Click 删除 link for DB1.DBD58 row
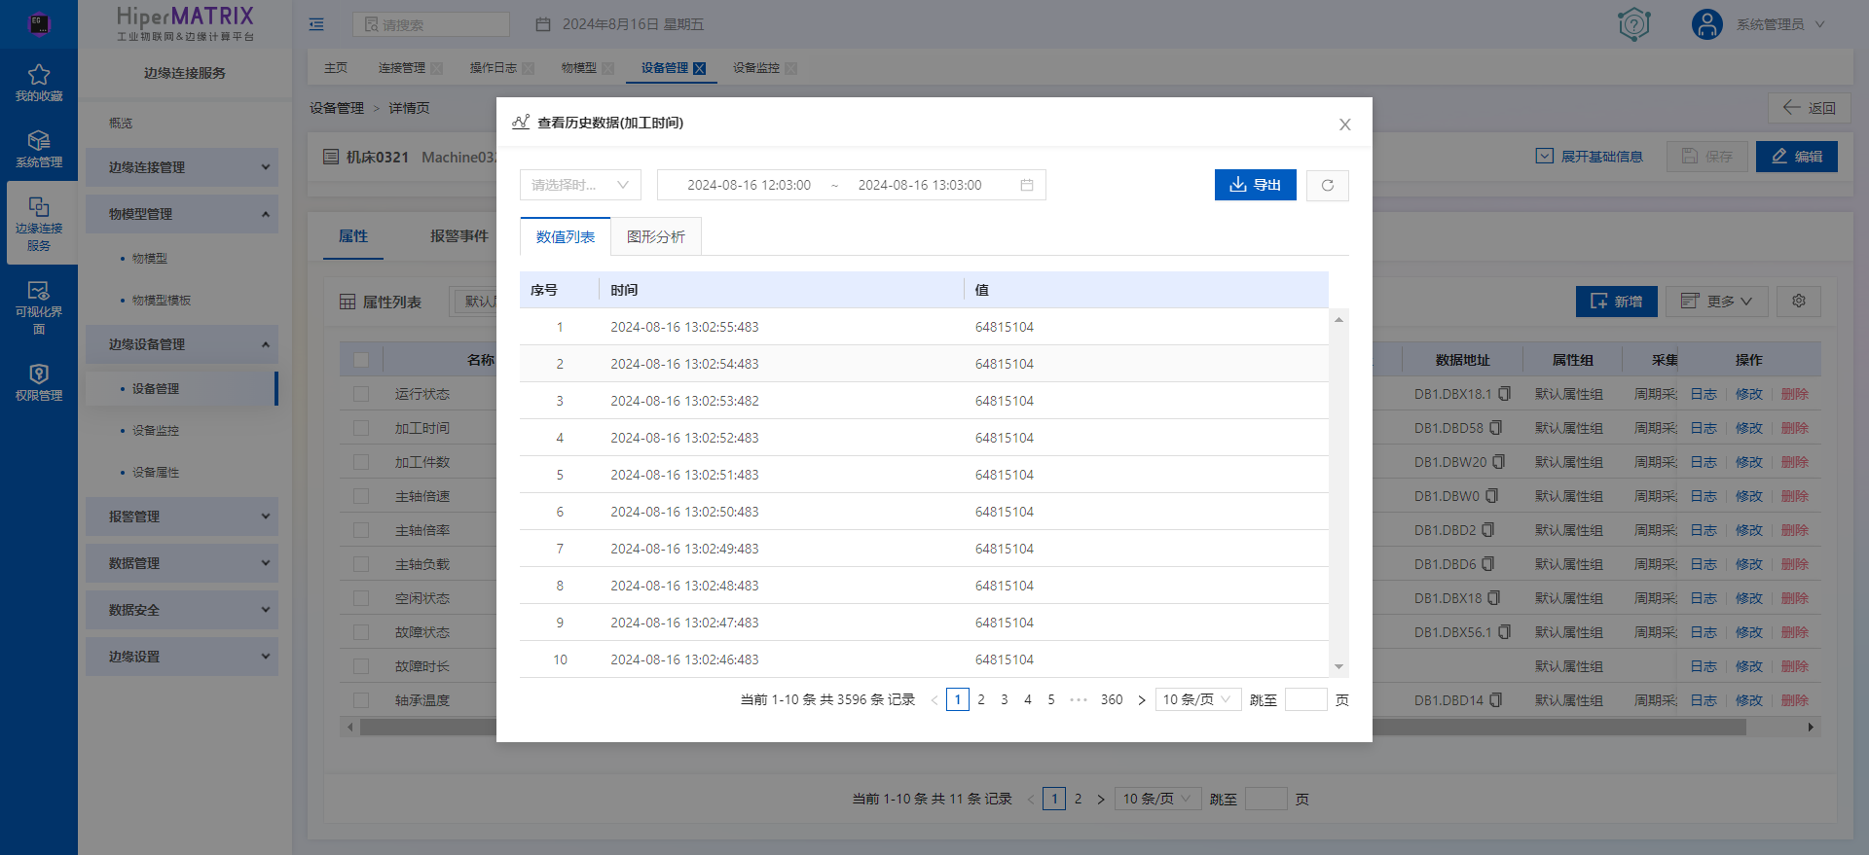The width and height of the screenshot is (1869, 855). point(1795,428)
